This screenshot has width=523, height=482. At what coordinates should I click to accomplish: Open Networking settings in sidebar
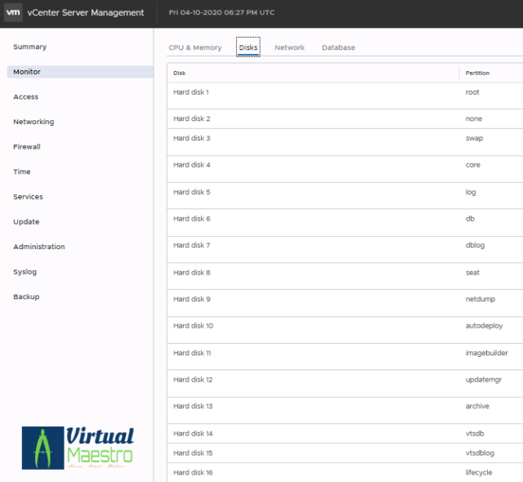34,122
